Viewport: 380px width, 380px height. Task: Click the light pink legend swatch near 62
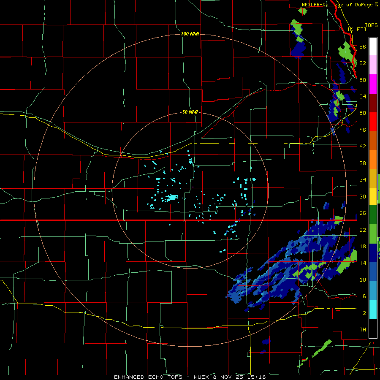[373, 65]
